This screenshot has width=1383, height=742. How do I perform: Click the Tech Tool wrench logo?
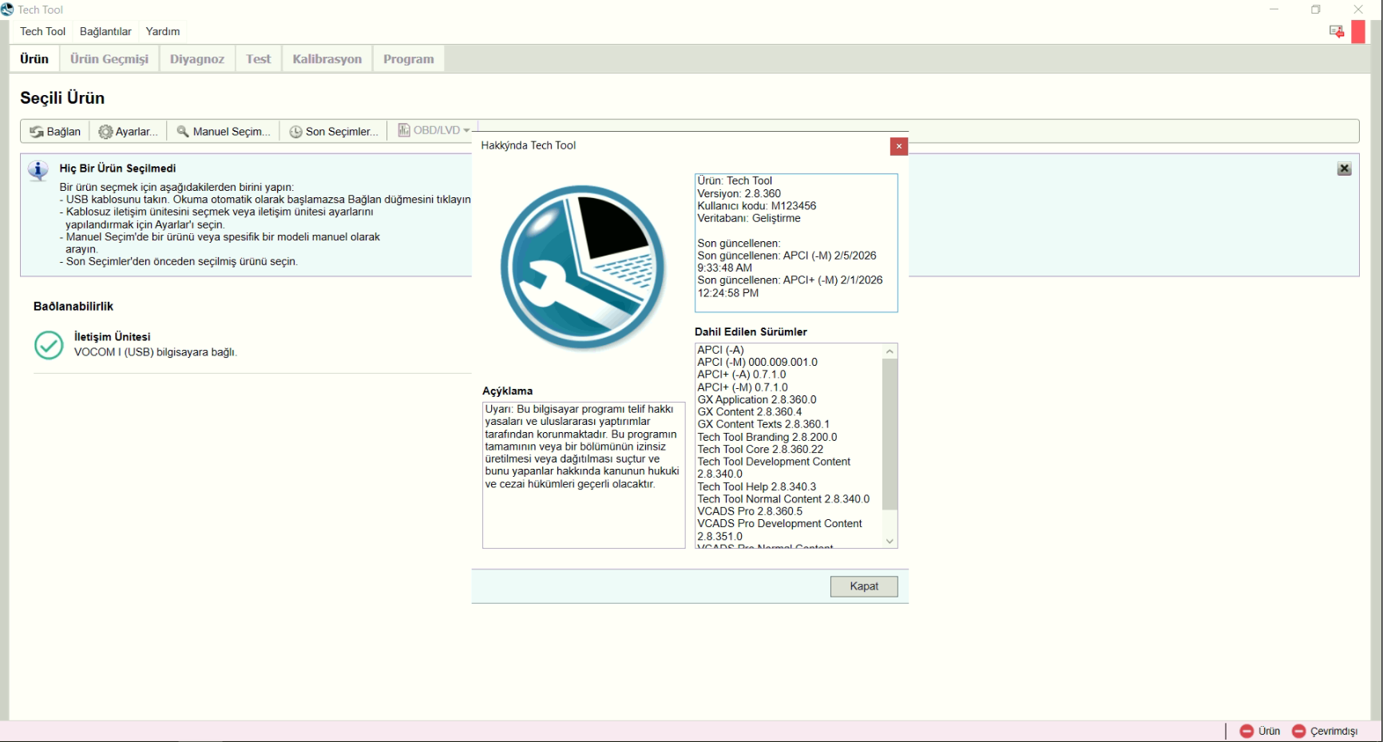[582, 268]
